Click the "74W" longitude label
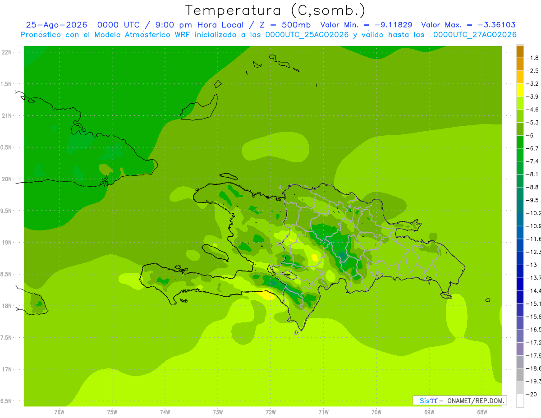 (165, 412)
